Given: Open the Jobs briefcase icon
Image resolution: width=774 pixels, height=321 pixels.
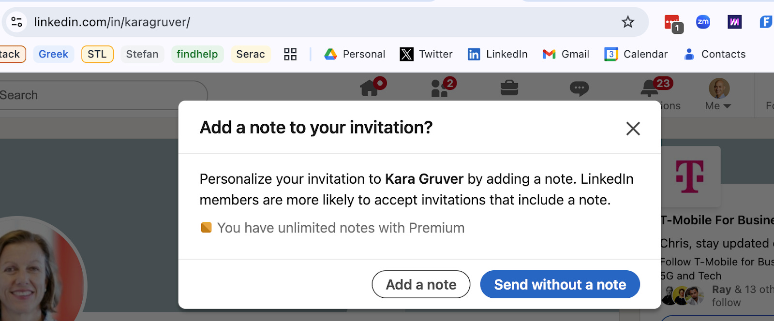Looking at the screenshot, I should 509,88.
